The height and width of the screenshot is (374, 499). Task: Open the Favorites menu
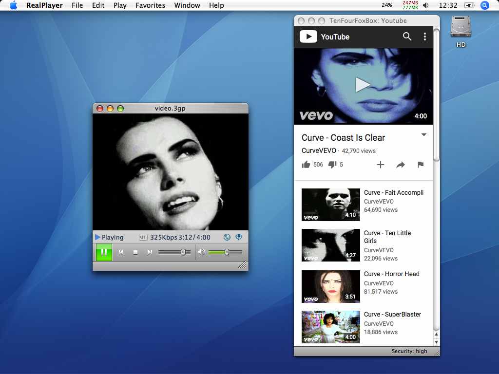[x=150, y=5]
